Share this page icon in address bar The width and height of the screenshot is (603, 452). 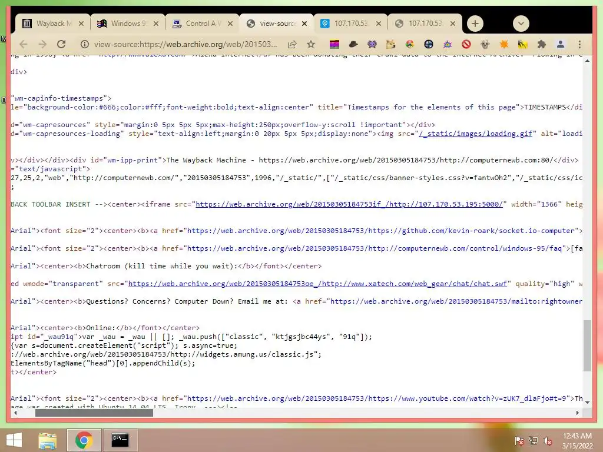click(292, 44)
